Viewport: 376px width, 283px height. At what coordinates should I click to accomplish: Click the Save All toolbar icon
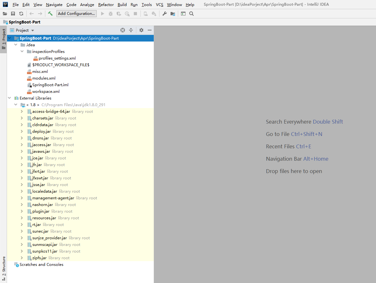click(13, 14)
